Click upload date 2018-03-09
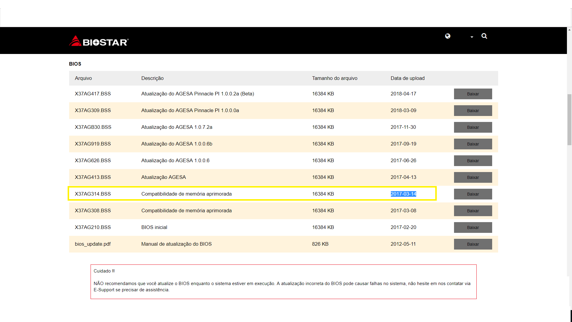This screenshot has height=322, width=572. (x=403, y=110)
